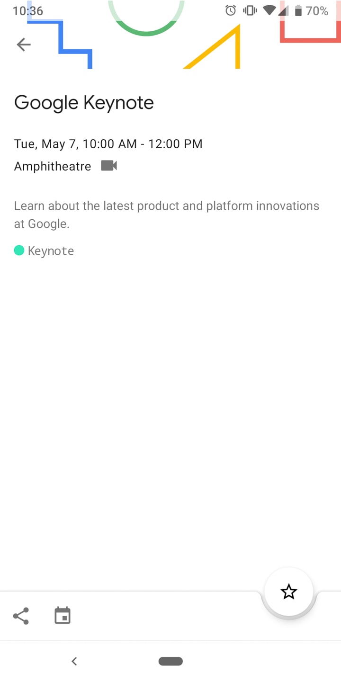The height and width of the screenshot is (682, 341).
Task: Click the green Keynote tag dot
Action: click(x=19, y=251)
